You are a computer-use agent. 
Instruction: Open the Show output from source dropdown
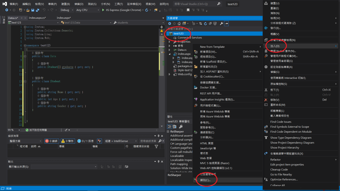pyautogui.click(x=64, y=166)
